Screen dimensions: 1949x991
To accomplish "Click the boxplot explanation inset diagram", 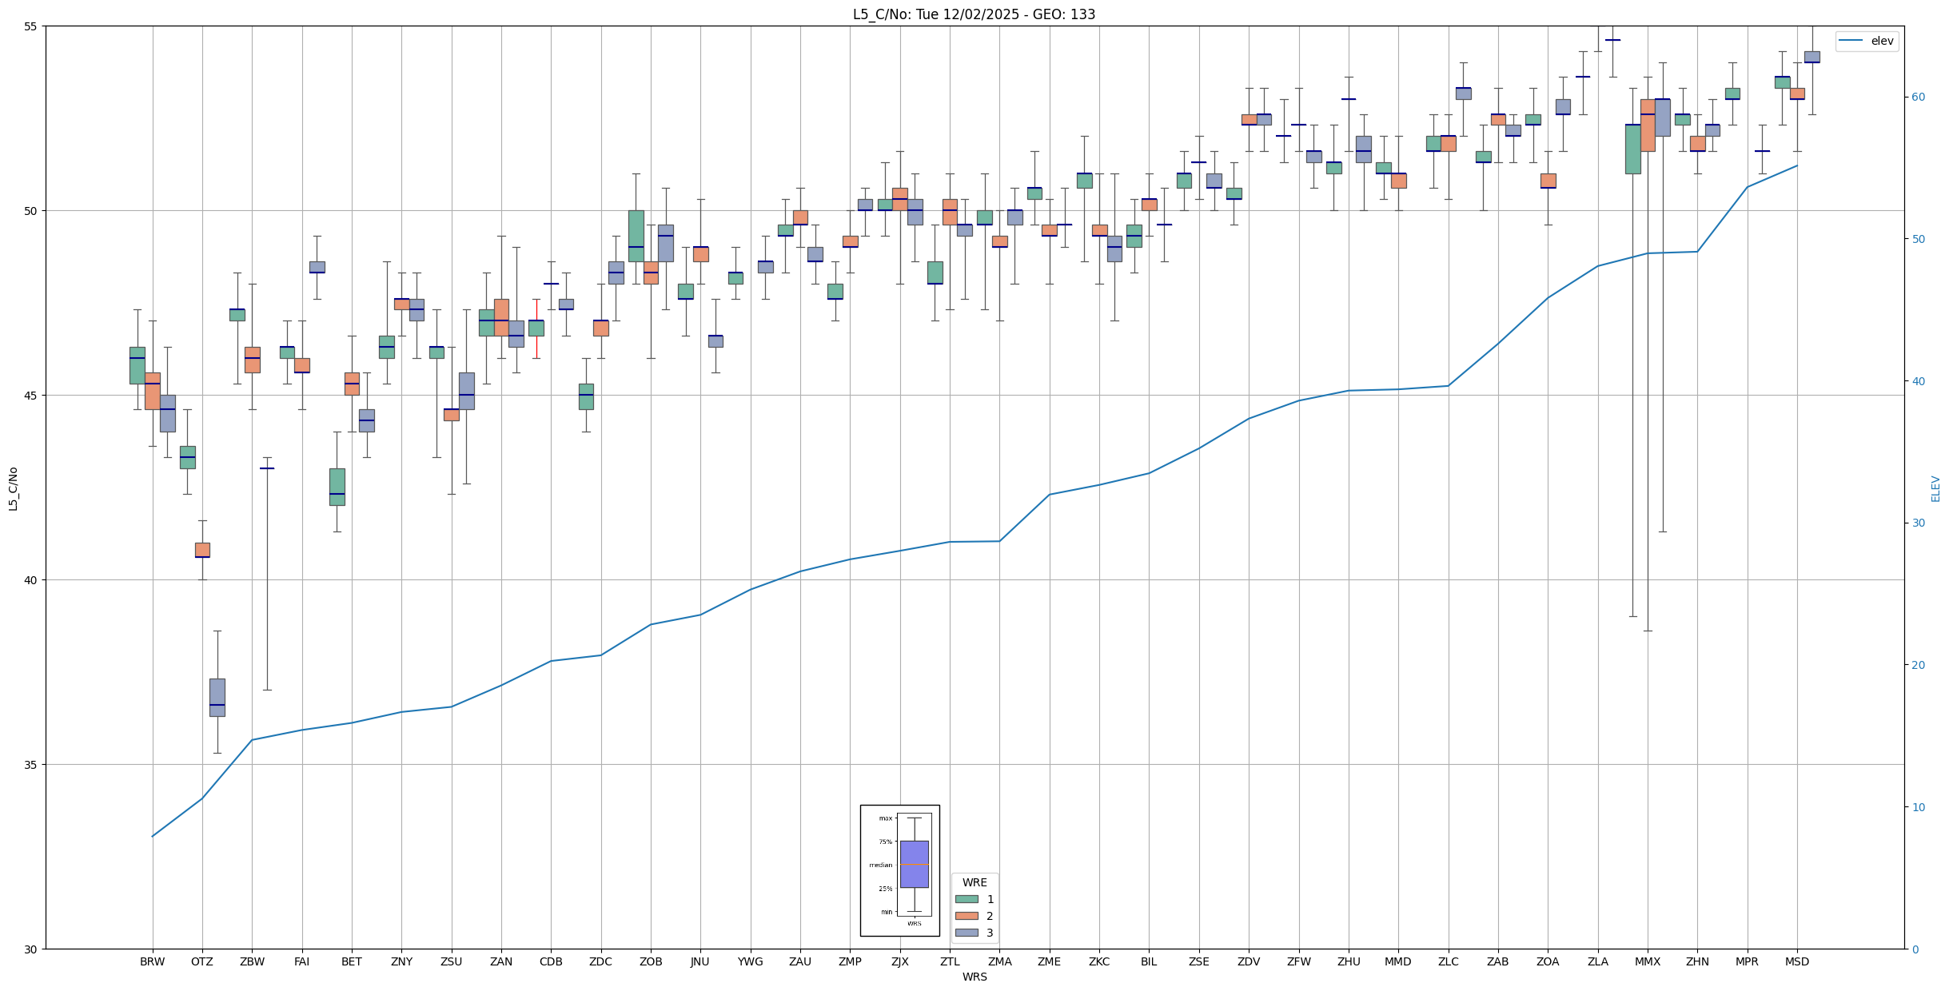I will (899, 870).
